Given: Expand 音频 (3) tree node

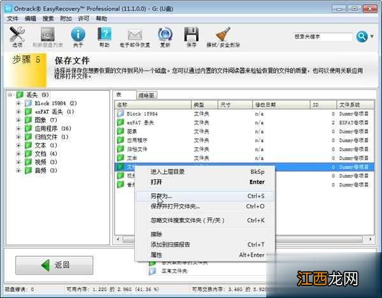Looking at the screenshot, I should [18, 171].
